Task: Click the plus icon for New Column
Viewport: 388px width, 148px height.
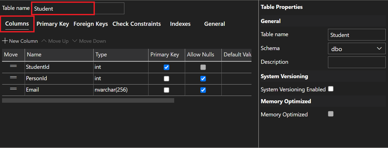Action: 5,41
